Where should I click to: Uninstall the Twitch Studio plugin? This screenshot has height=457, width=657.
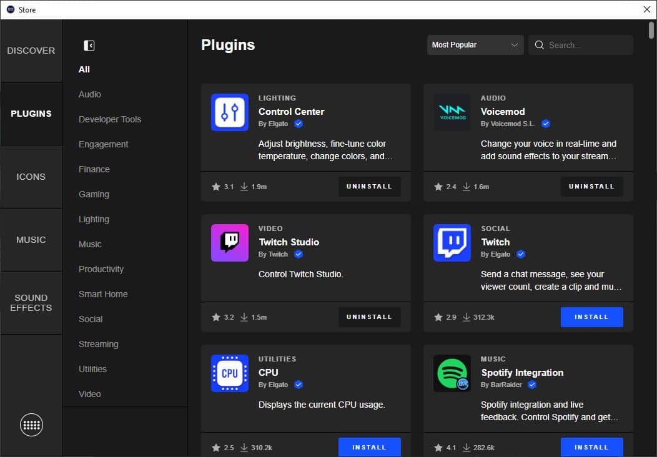click(369, 317)
